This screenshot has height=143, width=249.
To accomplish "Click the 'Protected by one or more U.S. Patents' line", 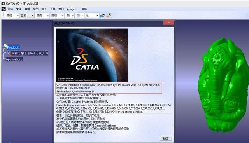I will click(x=114, y=105).
